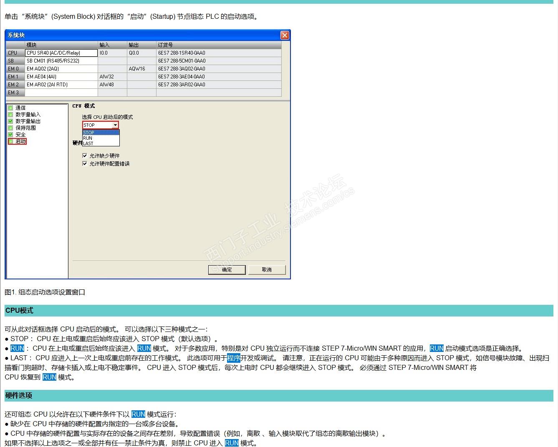Select the SB row header
This screenshot has height=447, width=558.
tap(15, 61)
